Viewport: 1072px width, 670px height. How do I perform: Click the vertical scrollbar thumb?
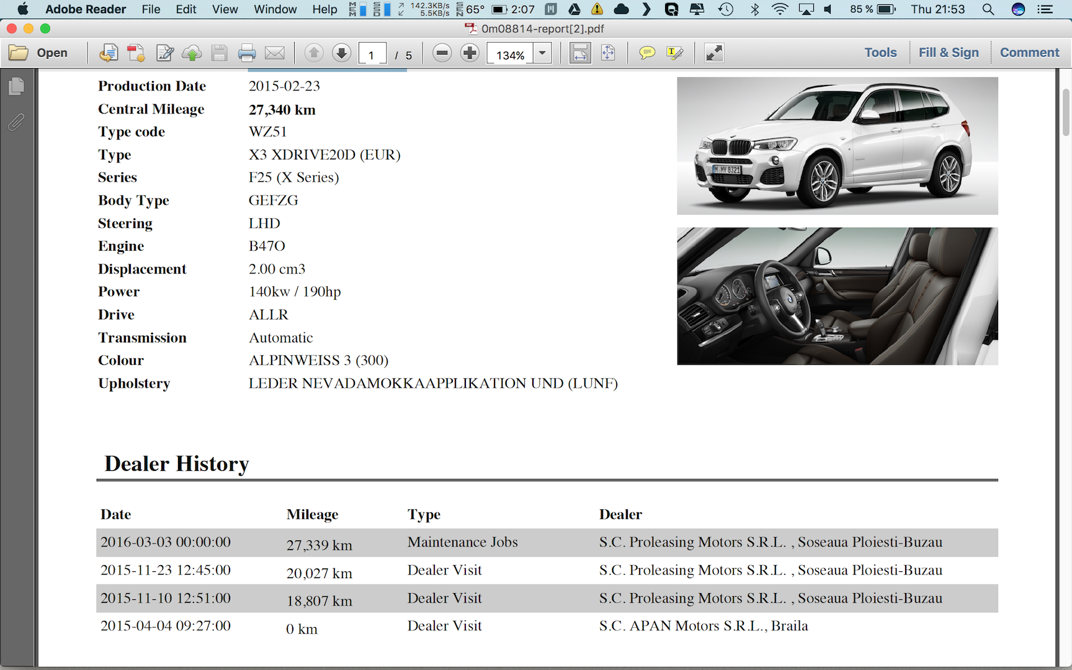[x=1066, y=112]
